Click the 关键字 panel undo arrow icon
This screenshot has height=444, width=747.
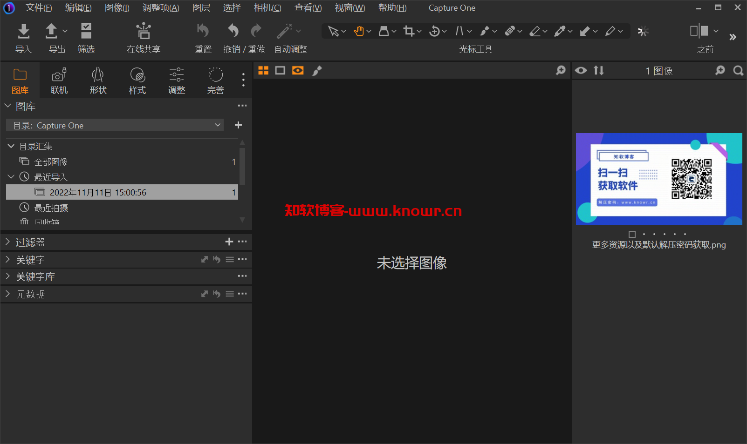(x=217, y=259)
